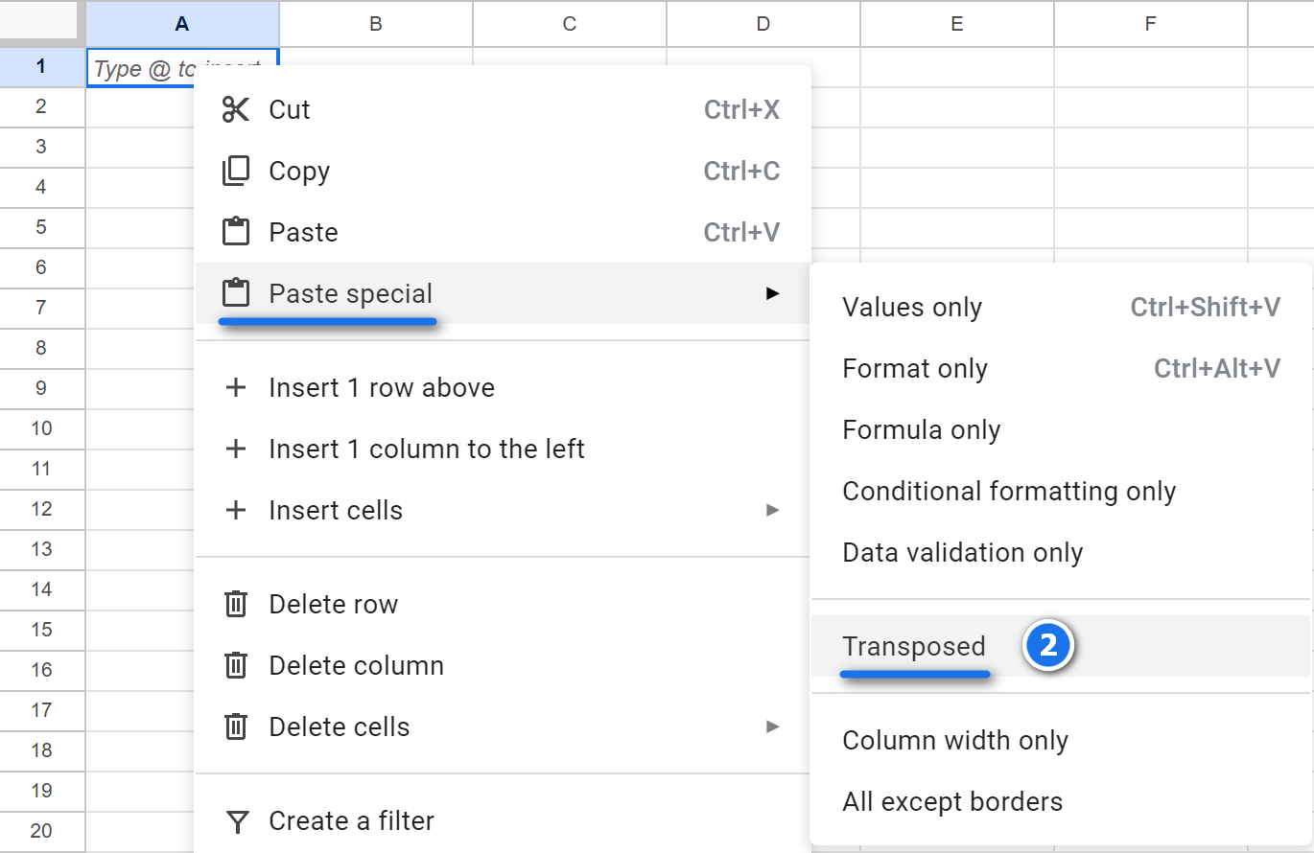Click trash icon beside Delete column

(x=235, y=665)
